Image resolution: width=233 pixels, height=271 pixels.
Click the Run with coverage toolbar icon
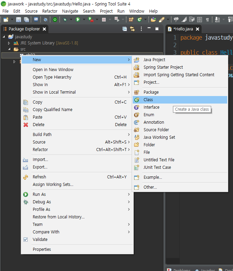[91, 19]
